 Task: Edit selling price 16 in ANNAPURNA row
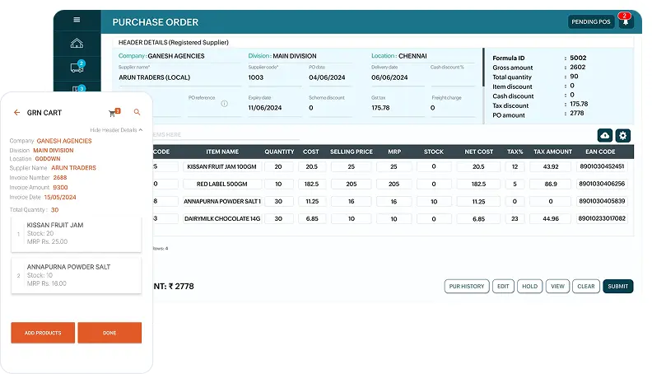coord(352,201)
